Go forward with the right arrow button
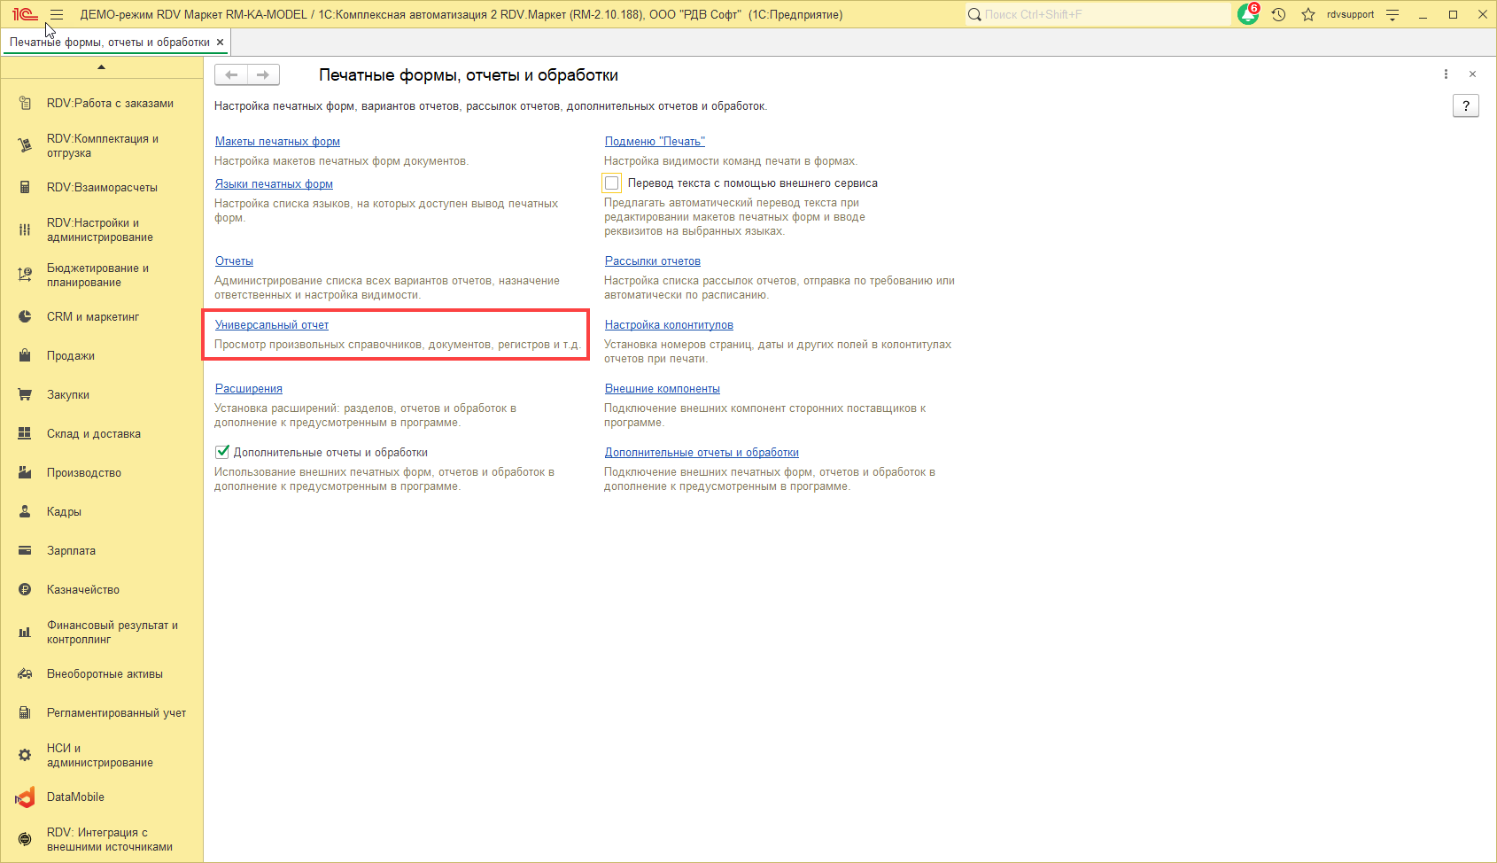This screenshot has height=863, width=1497. pyautogui.click(x=263, y=75)
